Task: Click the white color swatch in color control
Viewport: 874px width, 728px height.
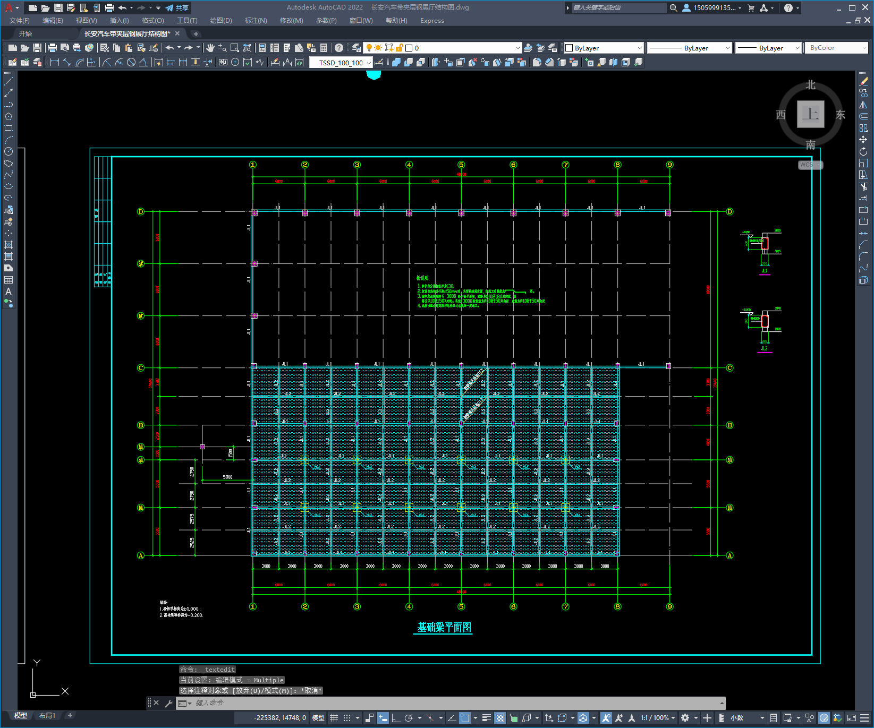Action: (x=569, y=48)
